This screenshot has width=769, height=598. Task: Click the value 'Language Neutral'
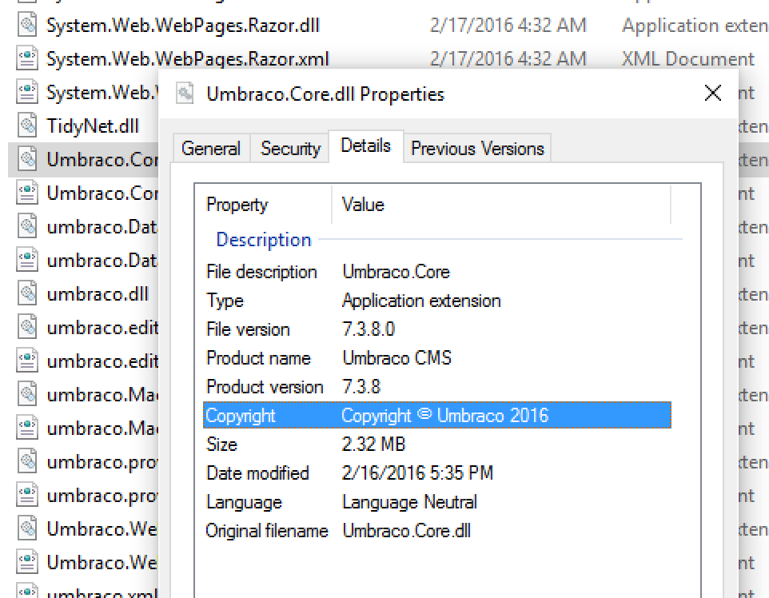coord(409,502)
